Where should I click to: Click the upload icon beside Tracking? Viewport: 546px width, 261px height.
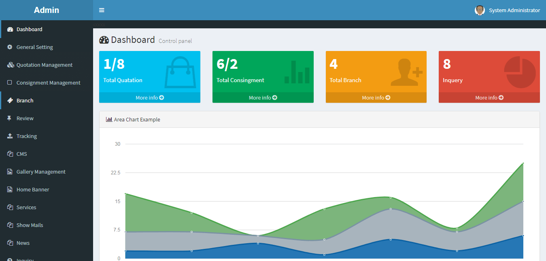(10, 136)
